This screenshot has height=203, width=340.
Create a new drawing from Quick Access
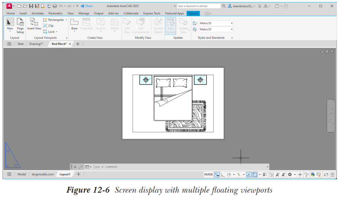click(19, 6)
